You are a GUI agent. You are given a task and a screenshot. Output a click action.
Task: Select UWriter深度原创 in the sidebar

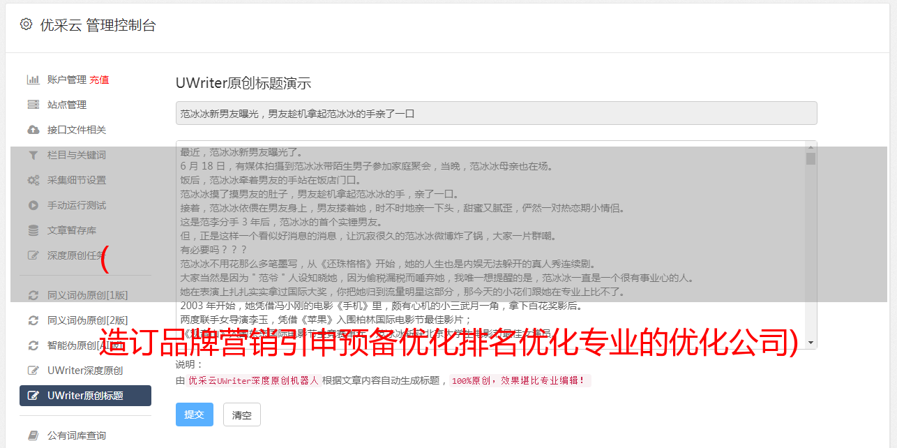(x=85, y=371)
